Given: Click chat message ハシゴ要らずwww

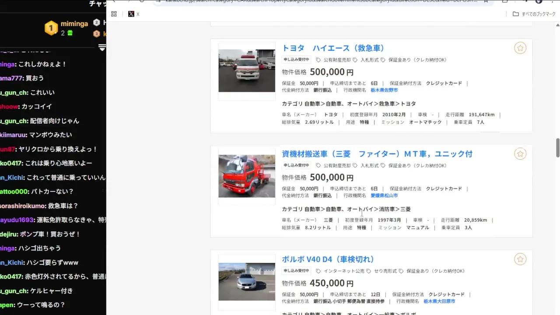Looking at the screenshot, I should point(52,262).
